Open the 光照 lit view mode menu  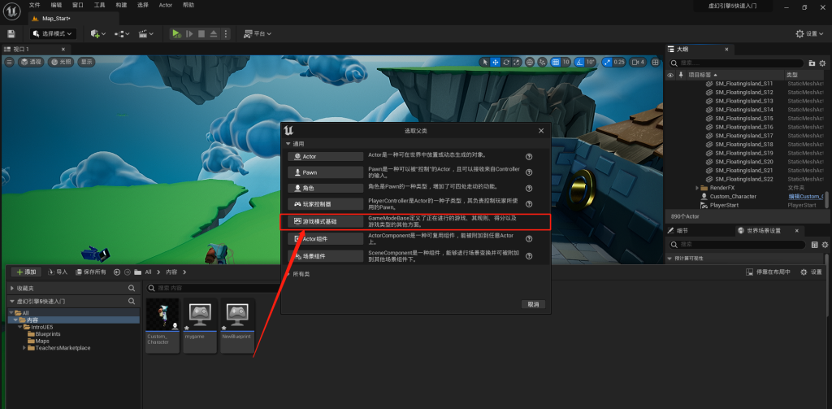pyautogui.click(x=61, y=62)
